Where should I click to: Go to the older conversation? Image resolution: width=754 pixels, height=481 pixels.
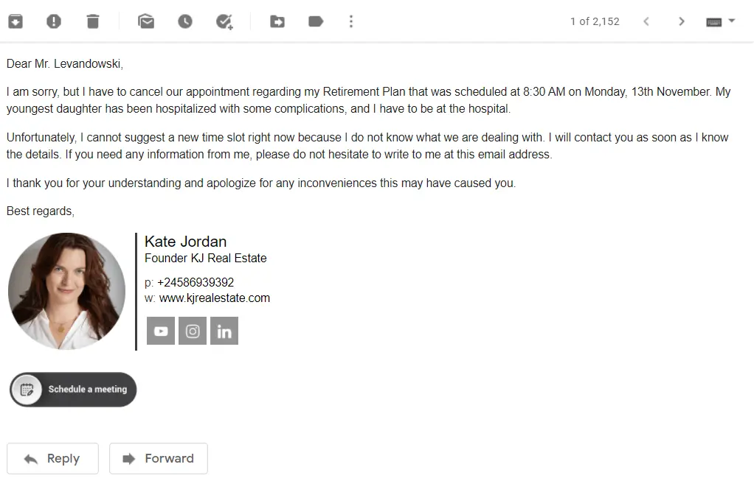coord(682,21)
